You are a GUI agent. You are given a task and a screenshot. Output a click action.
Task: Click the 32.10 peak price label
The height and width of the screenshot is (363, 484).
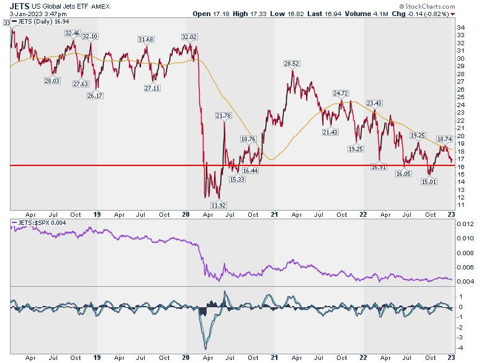(x=90, y=37)
